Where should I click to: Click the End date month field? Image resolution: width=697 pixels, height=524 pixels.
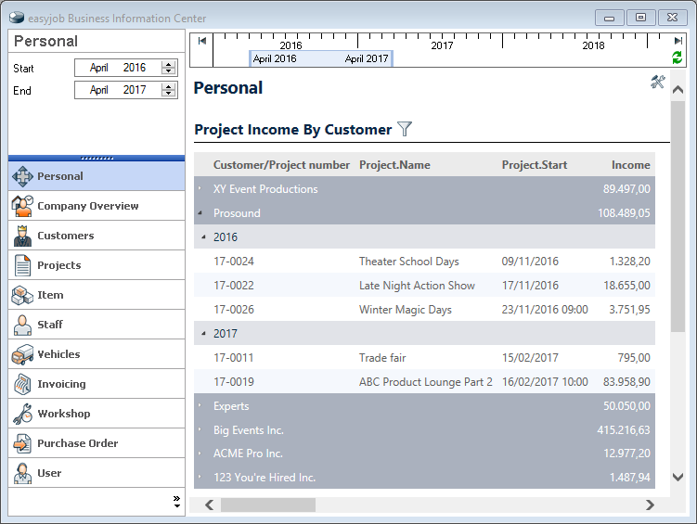click(99, 90)
